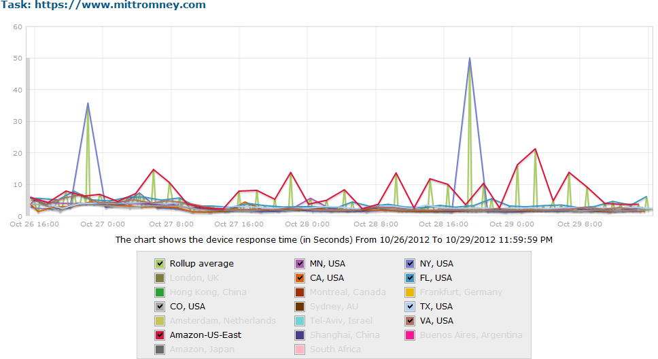Click the Oct 27 0:00 axis label
The width and height of the screenshot is (658, 359).
tap(103, 224)
